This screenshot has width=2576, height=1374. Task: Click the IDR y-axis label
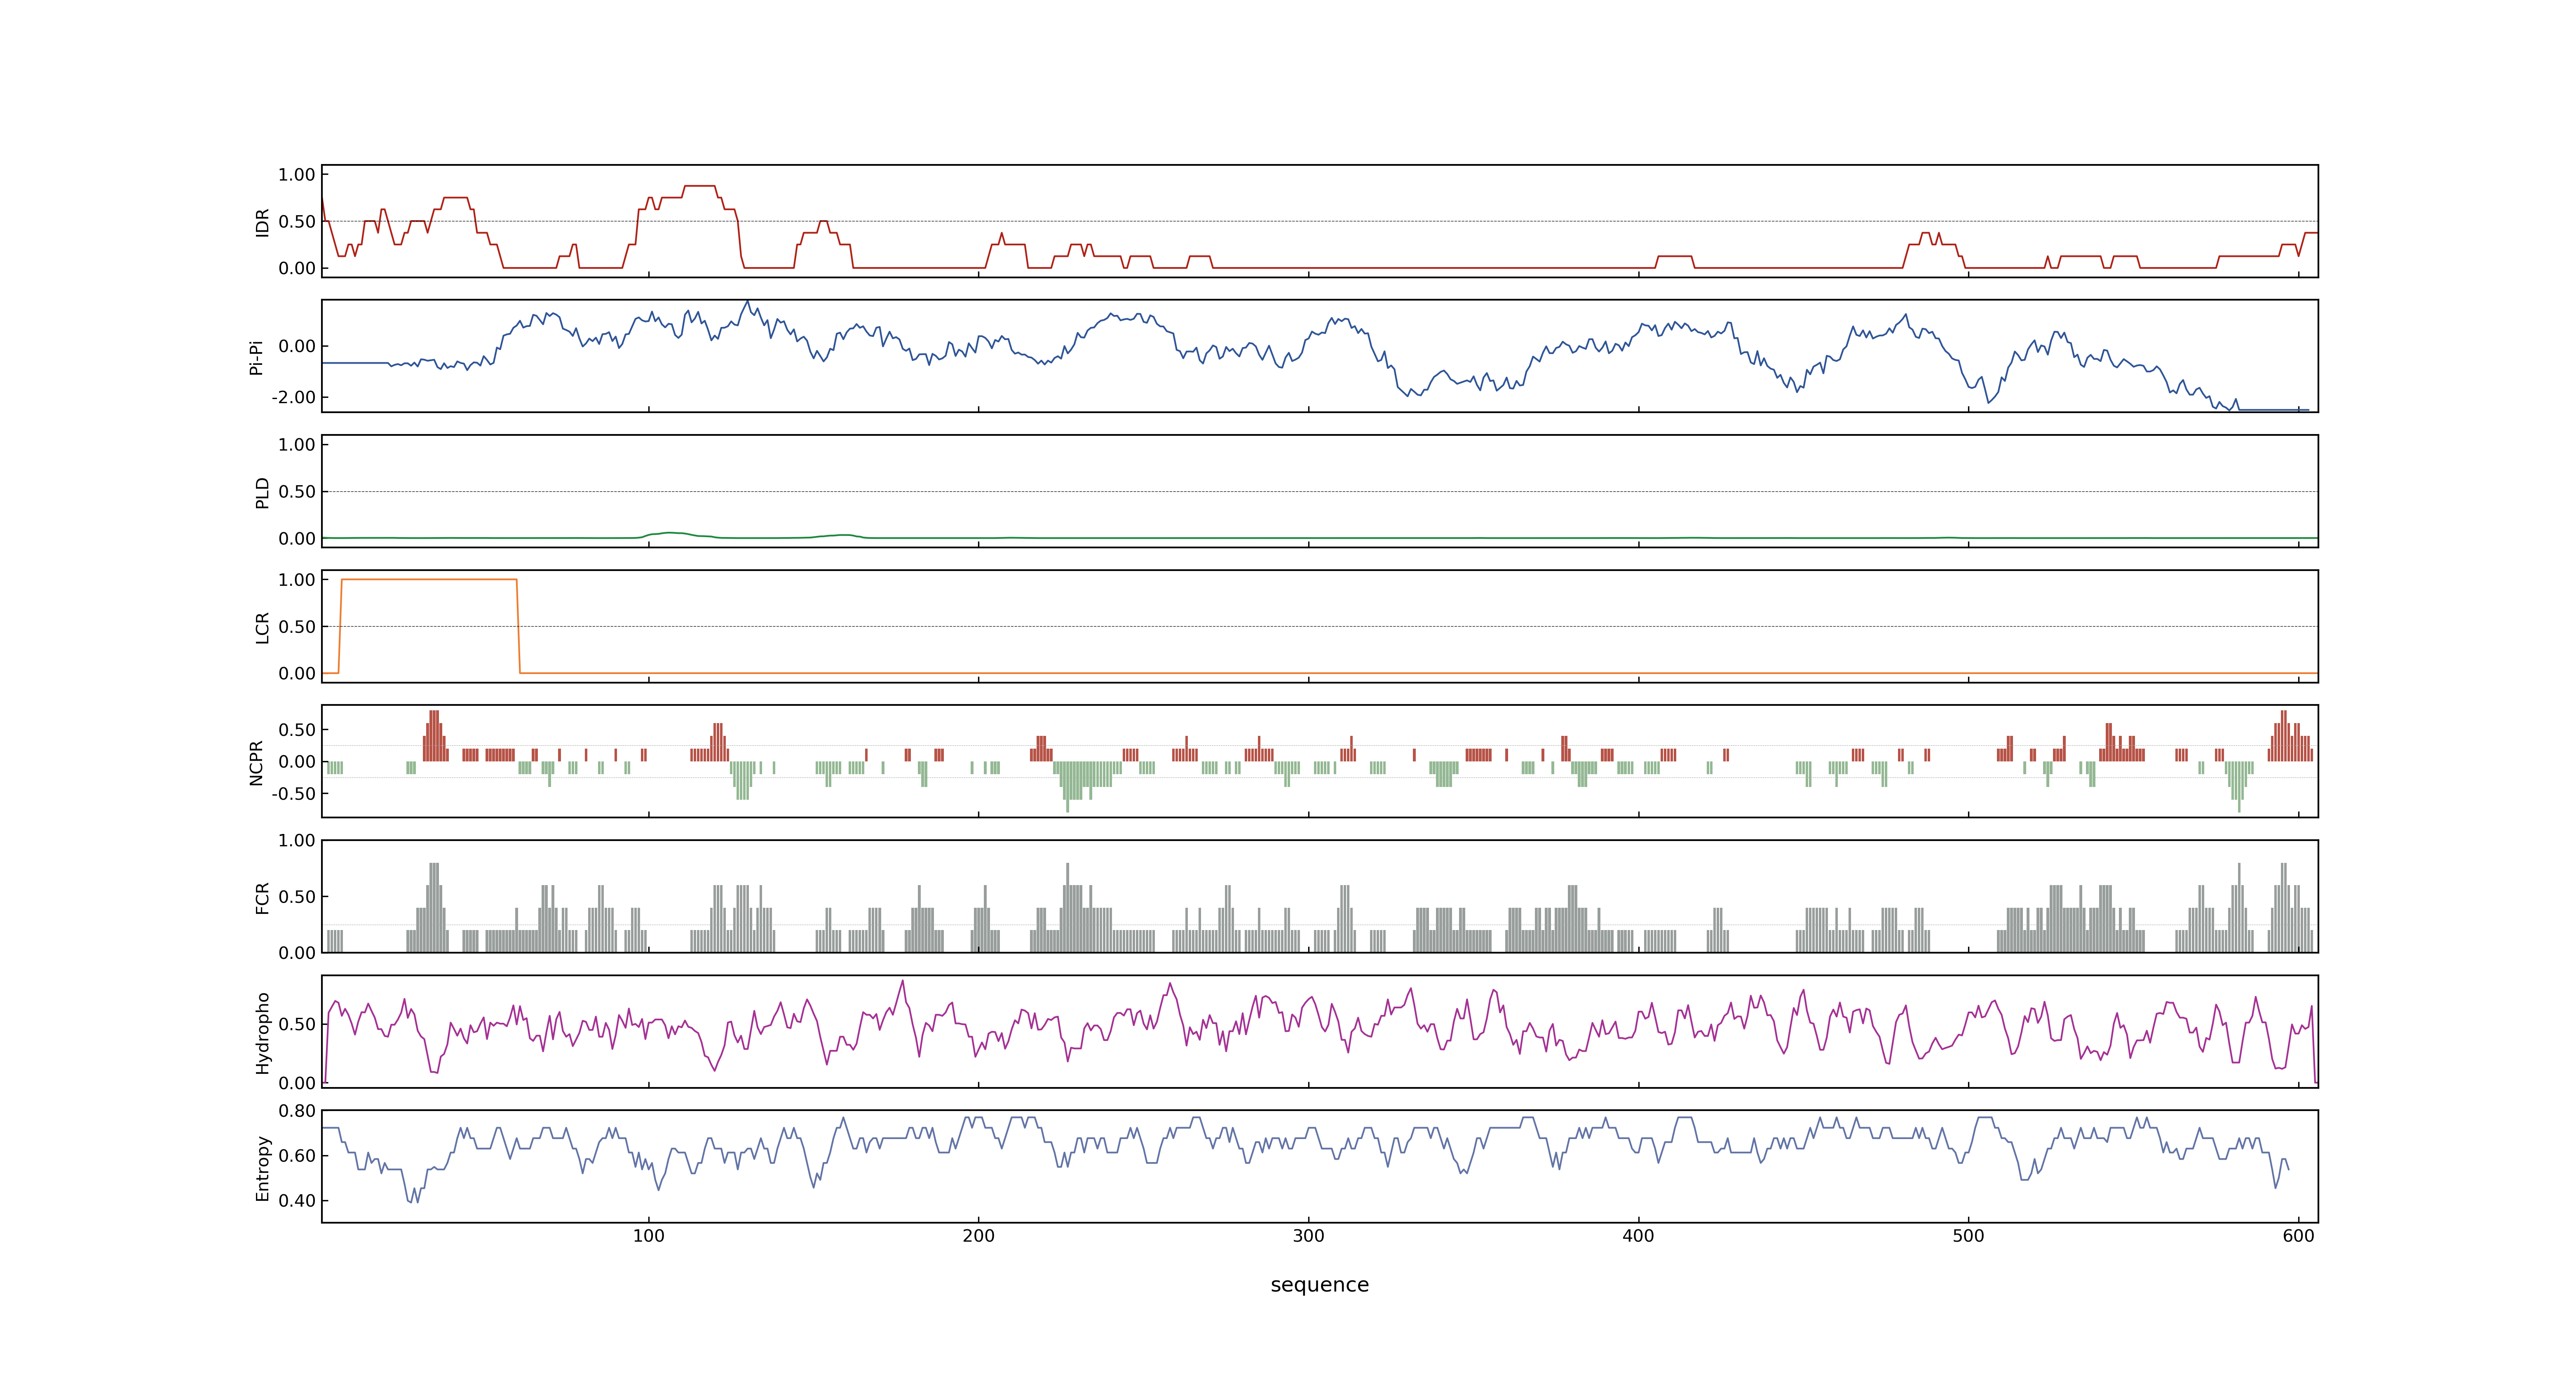pos(262,222)
